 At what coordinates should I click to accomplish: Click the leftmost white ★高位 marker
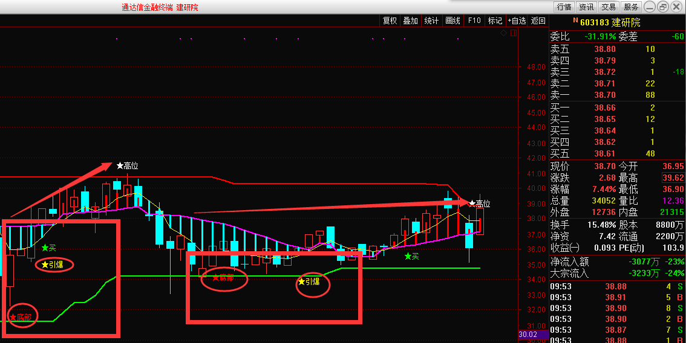128,165
